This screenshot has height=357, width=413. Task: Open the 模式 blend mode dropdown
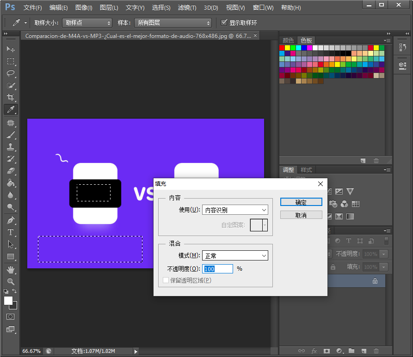pos(235,255)
